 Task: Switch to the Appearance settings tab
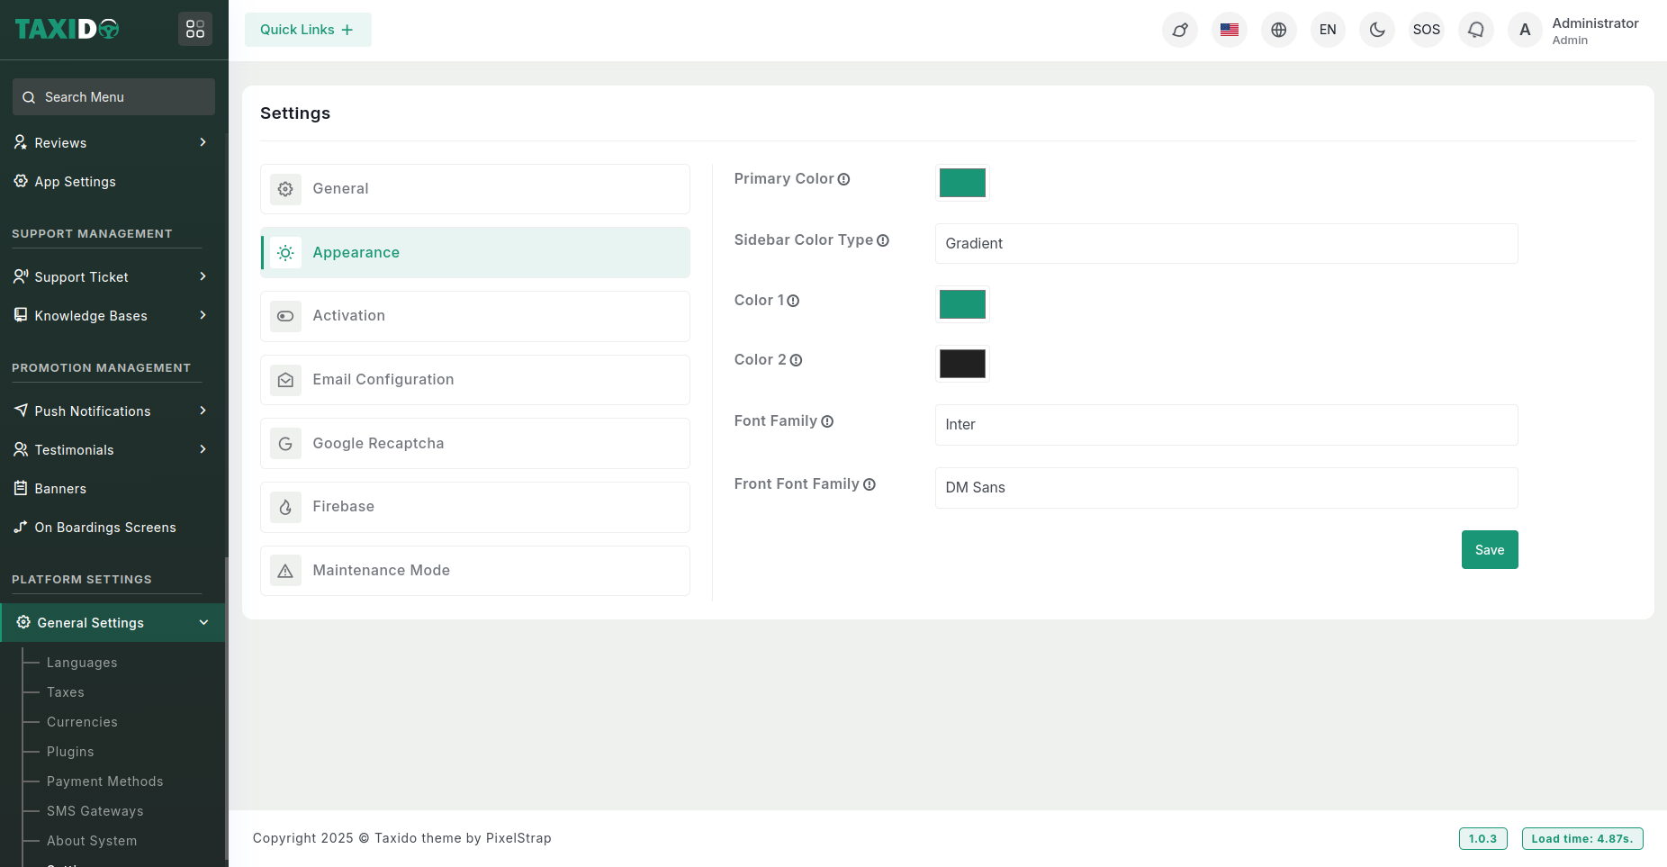click(x=356, y=252)
